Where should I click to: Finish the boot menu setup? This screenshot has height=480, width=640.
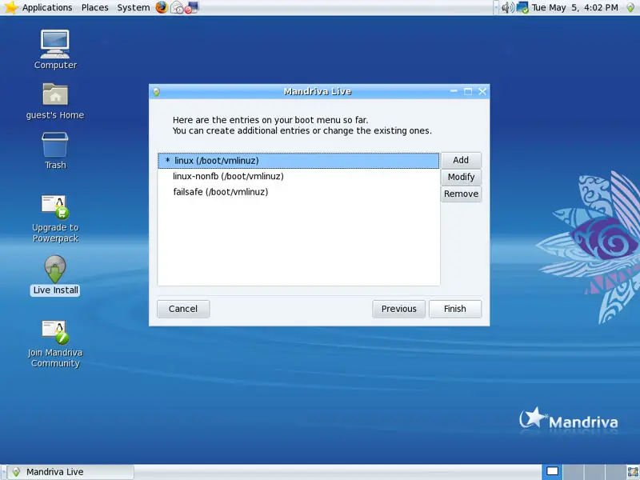coord(455,309)
